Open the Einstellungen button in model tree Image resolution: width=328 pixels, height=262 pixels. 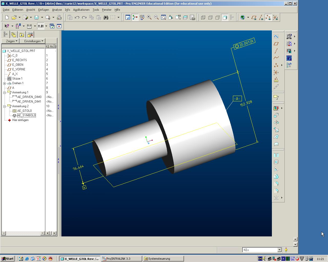tap(34, 41)
